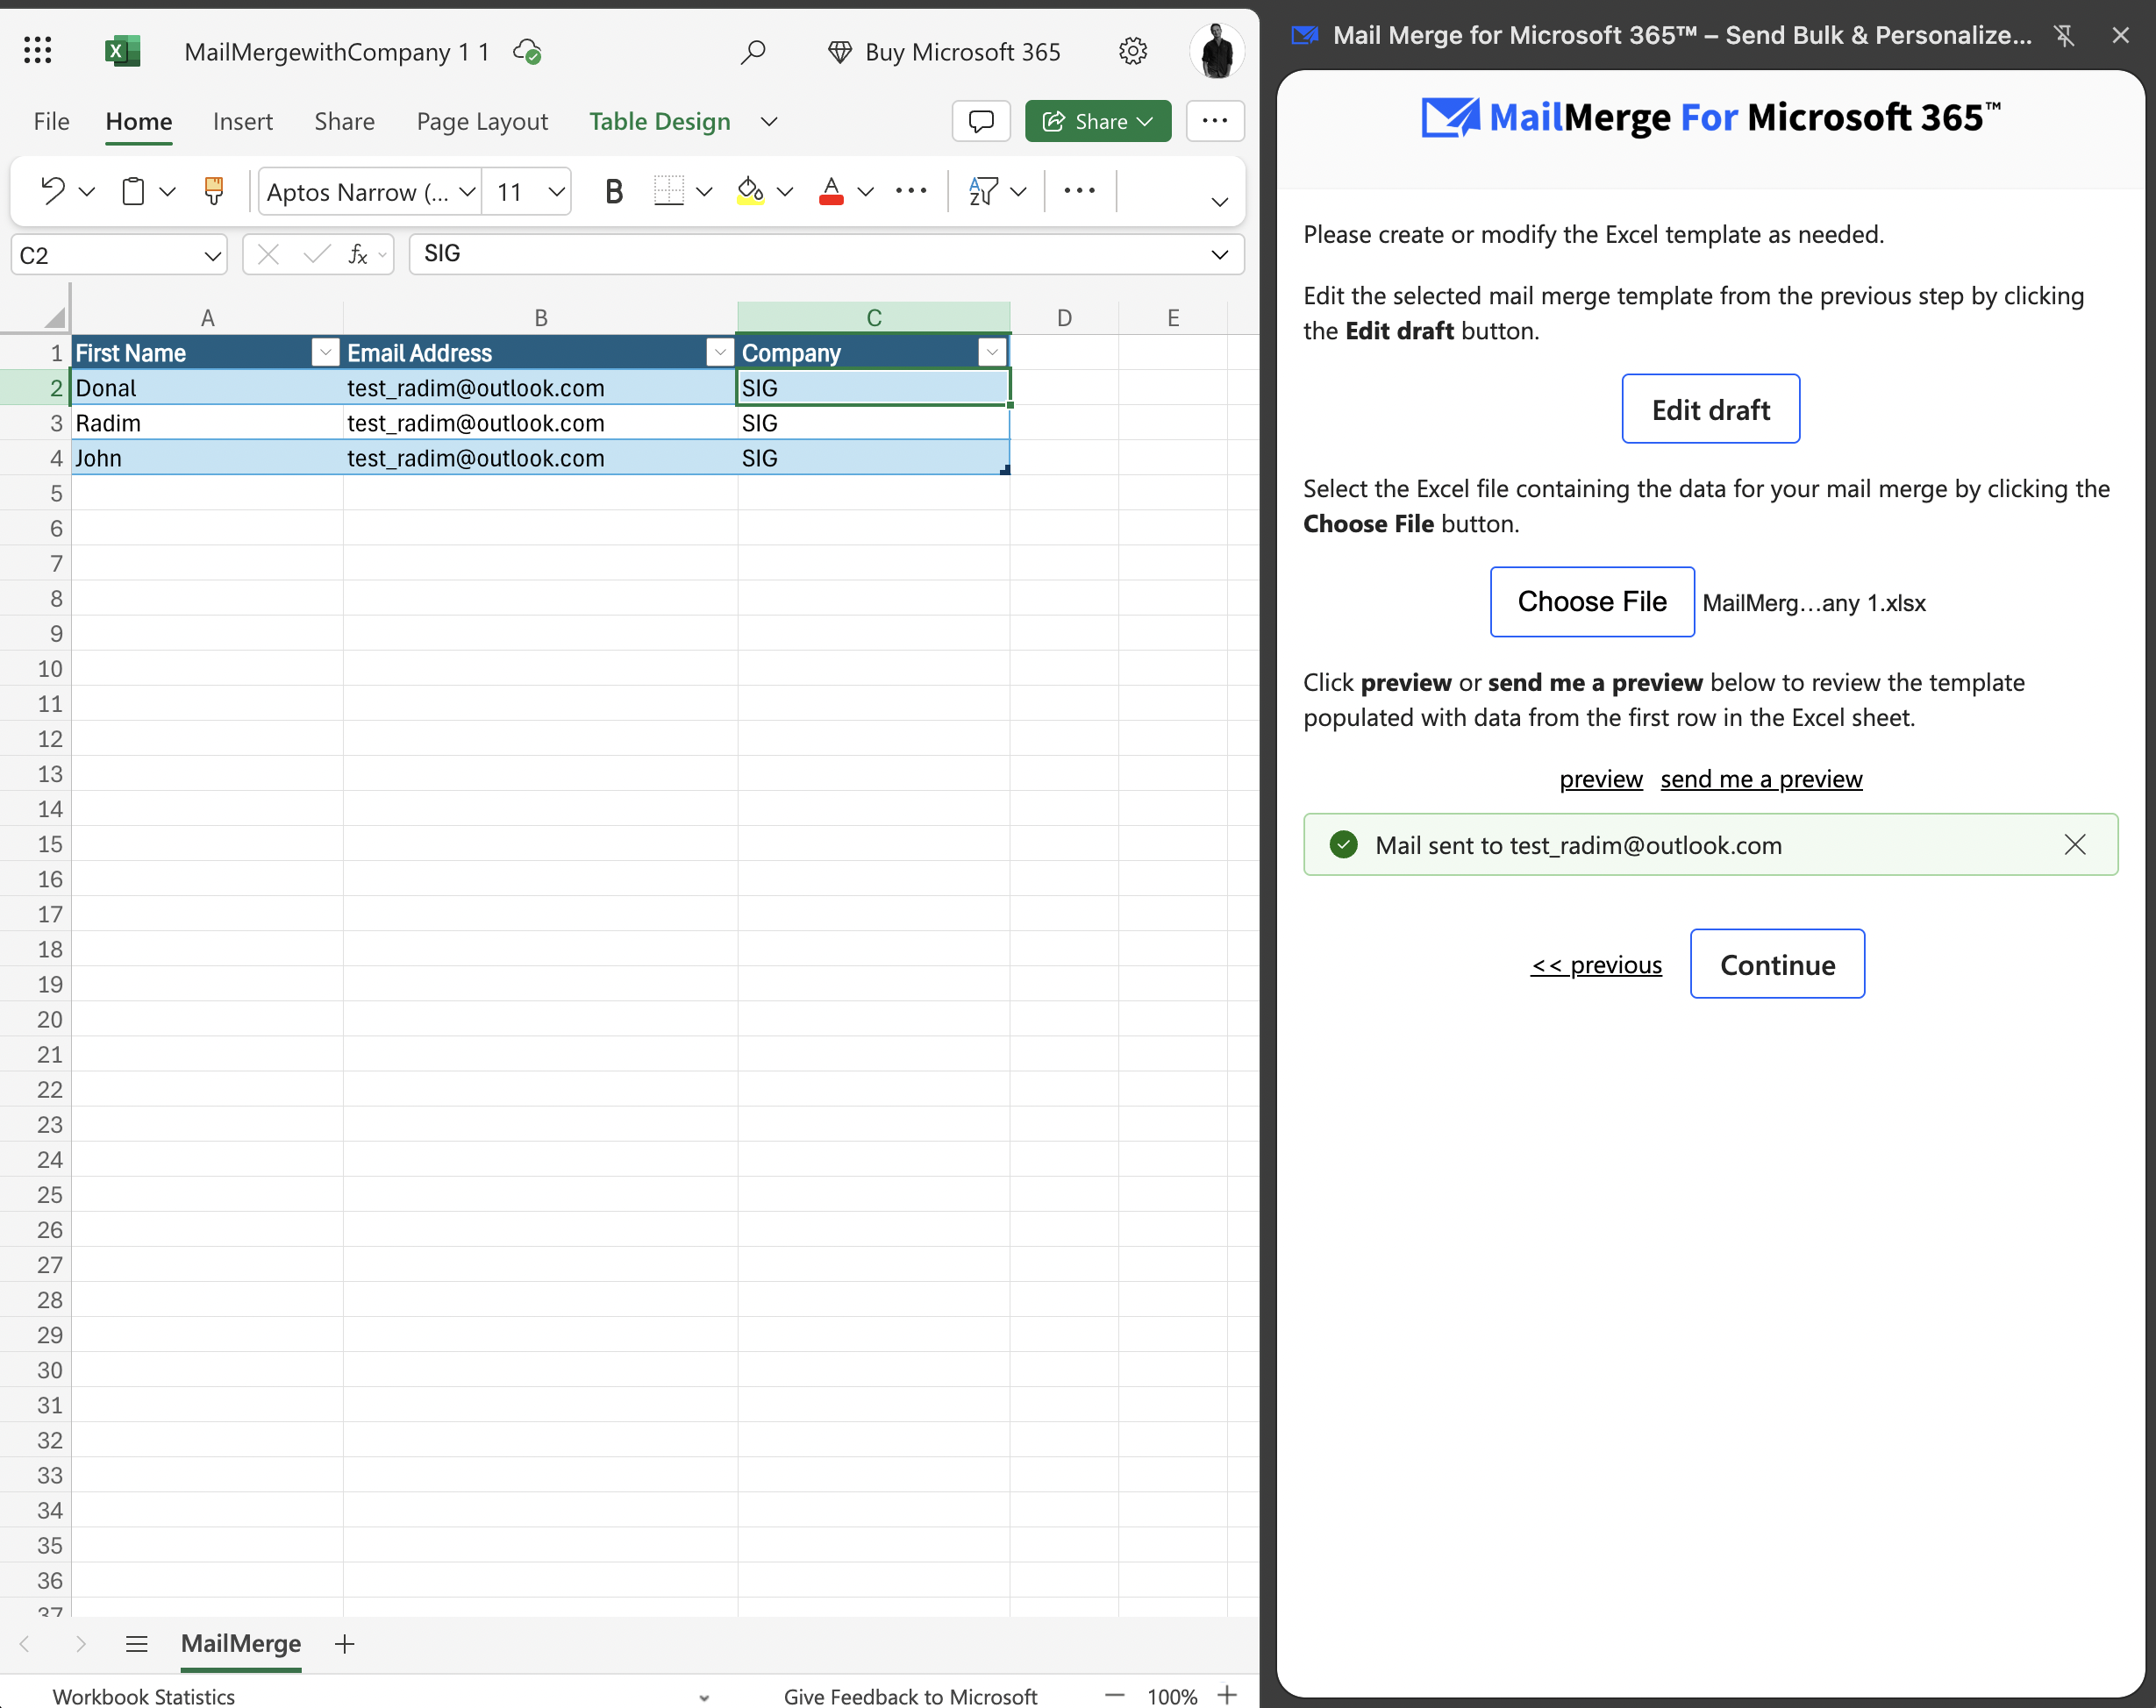Screen dimensions: 2156x1708
Task: Open the Company filter dropdown
Action: point(992,352)
